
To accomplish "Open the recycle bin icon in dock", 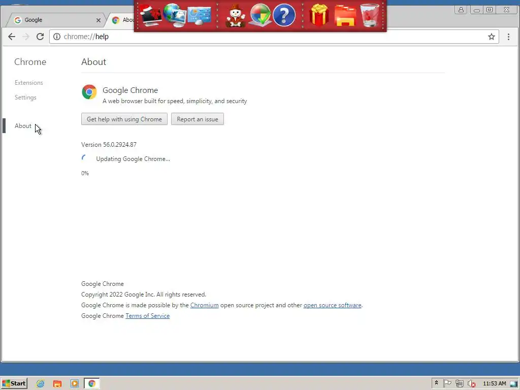I will coord(370,15).
